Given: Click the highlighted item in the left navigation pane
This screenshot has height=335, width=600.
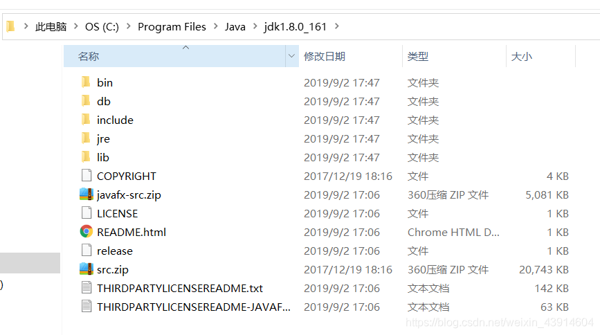Looking at the screenshot, I should 30,263.
